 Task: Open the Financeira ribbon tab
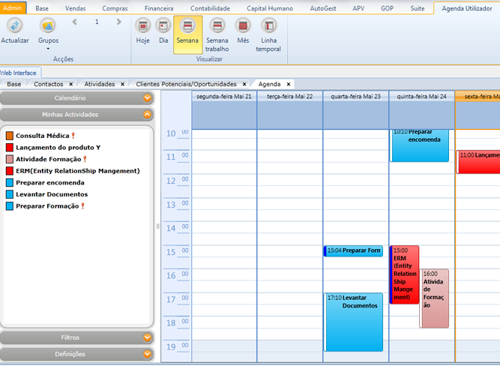158,7
